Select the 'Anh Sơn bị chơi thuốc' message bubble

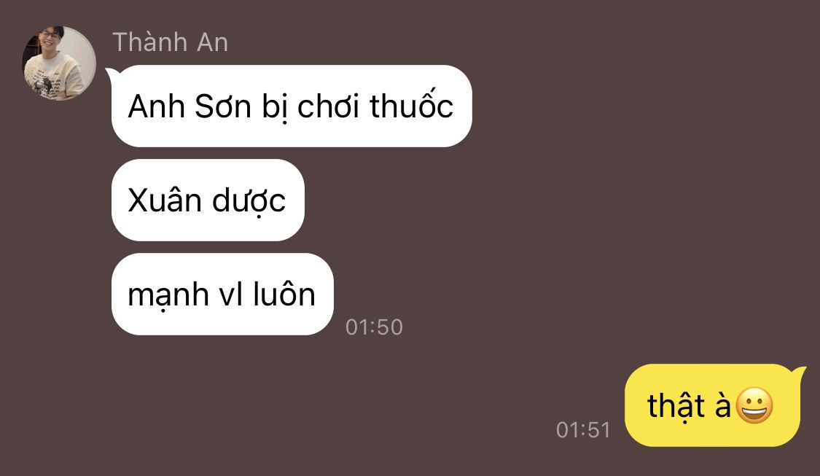click(292, 106)
